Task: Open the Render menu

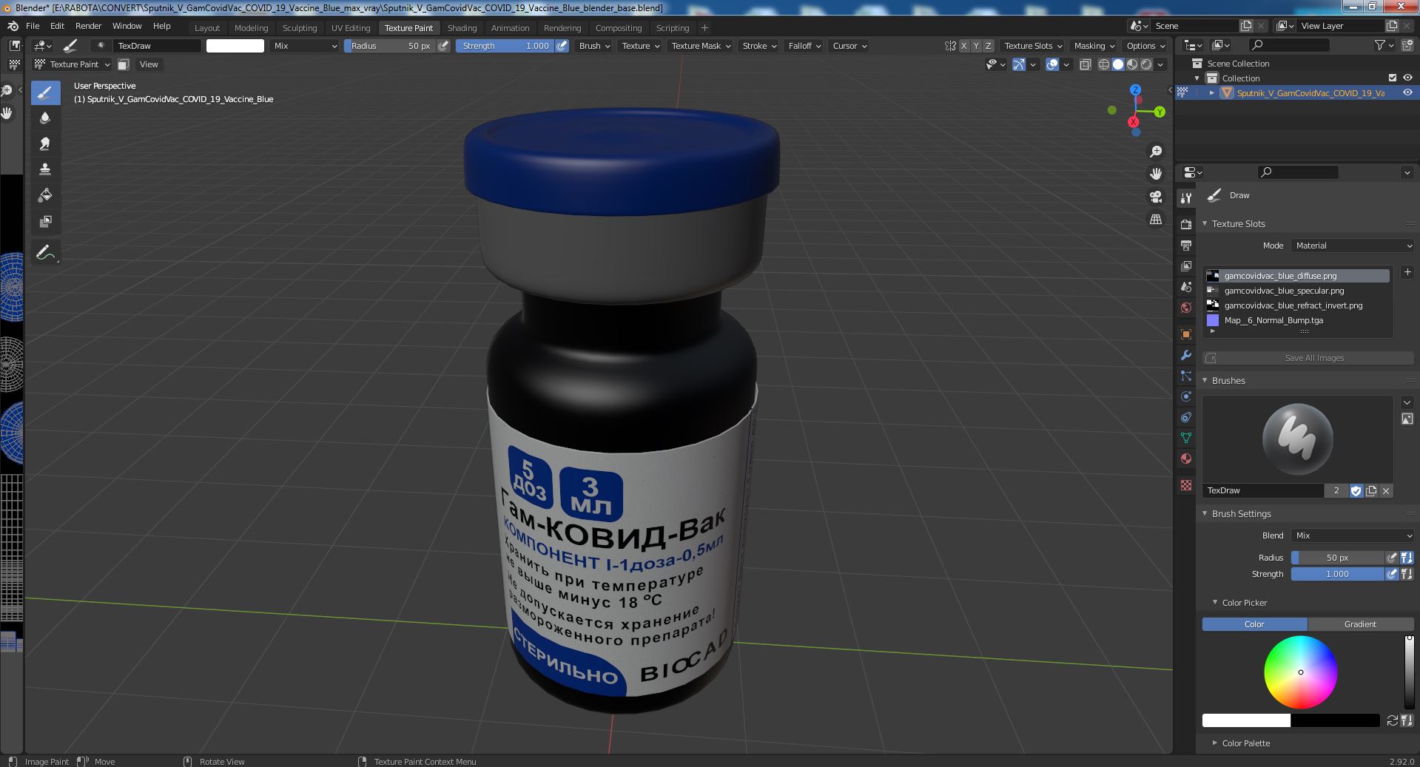Action: [88, 26]
